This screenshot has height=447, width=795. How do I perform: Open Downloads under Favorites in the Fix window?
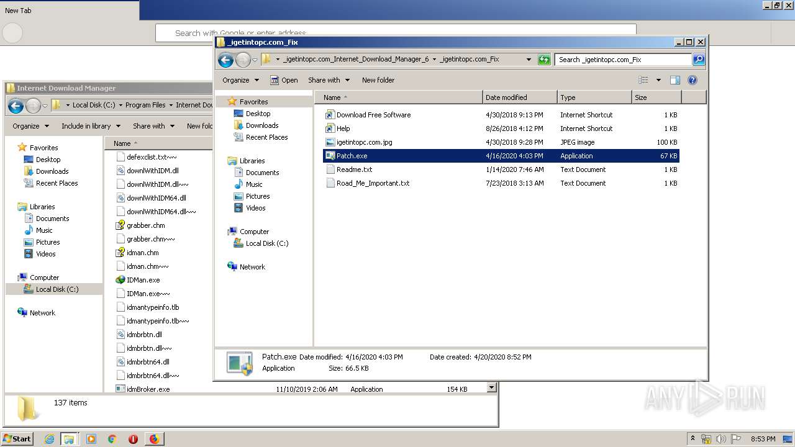point(262,125)
